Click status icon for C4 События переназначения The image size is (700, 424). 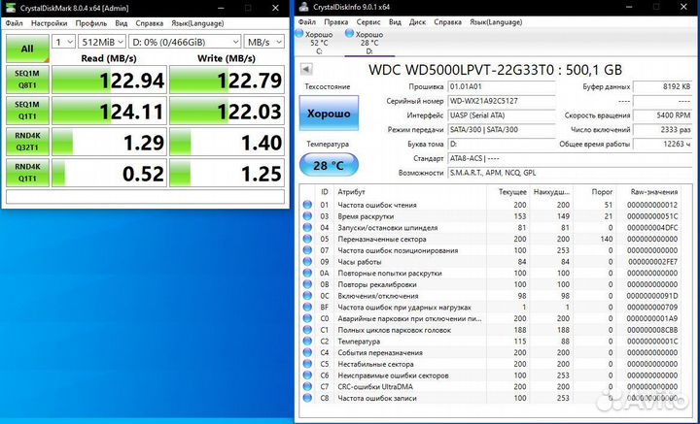[x=307, y=352]
